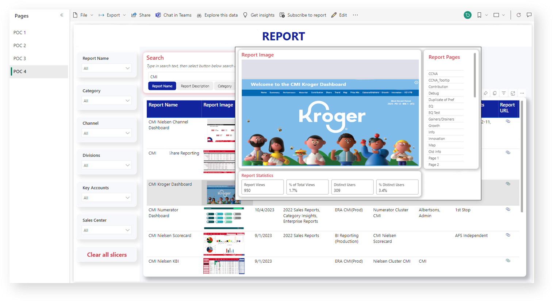The height and width of the screenshot is (302, 553).
Task: Click Explore this data
Action: (217, 15)
